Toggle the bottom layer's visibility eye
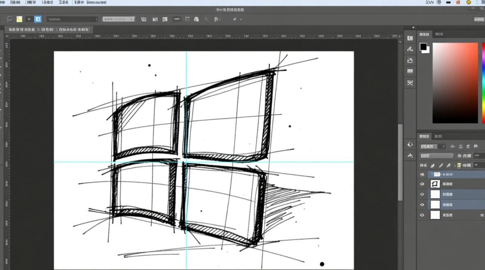The width and height of the screenshot is (485, 270). tap(421, 215)
